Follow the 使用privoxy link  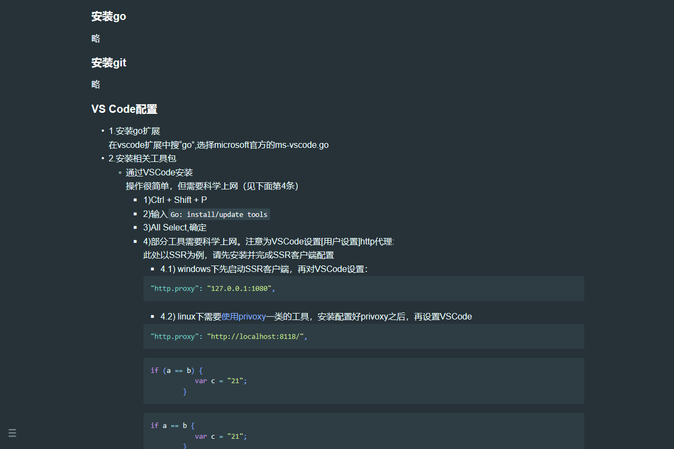244,317
